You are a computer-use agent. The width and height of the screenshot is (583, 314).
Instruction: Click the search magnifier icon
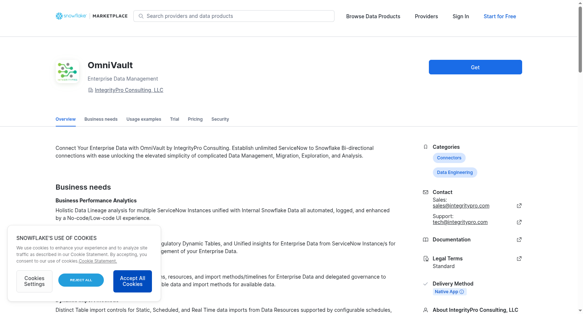point(141,16)
